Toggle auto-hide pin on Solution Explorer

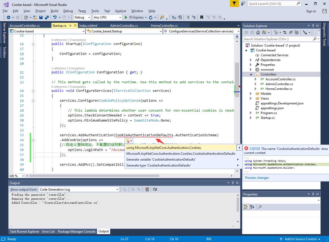313,26
